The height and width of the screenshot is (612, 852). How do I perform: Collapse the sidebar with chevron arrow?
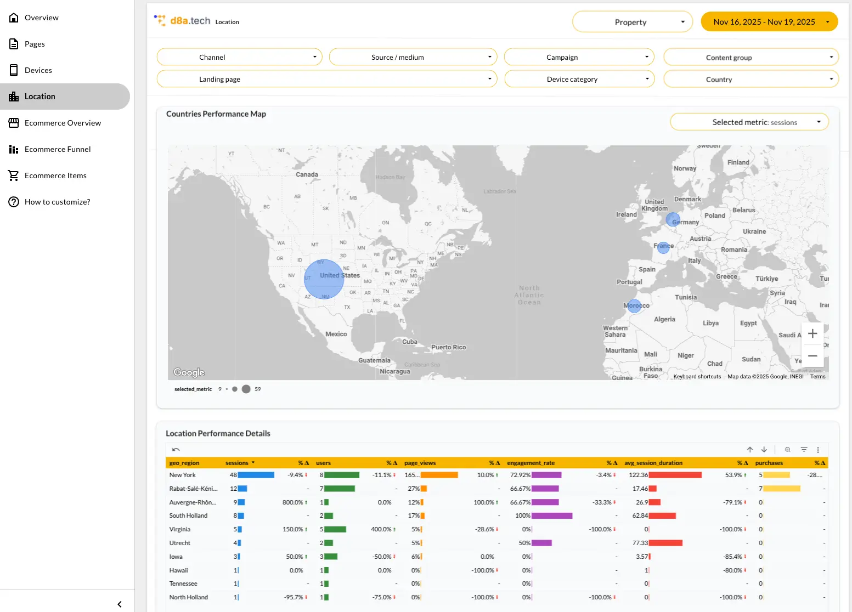pyautogui.click(x=120, y=604)
